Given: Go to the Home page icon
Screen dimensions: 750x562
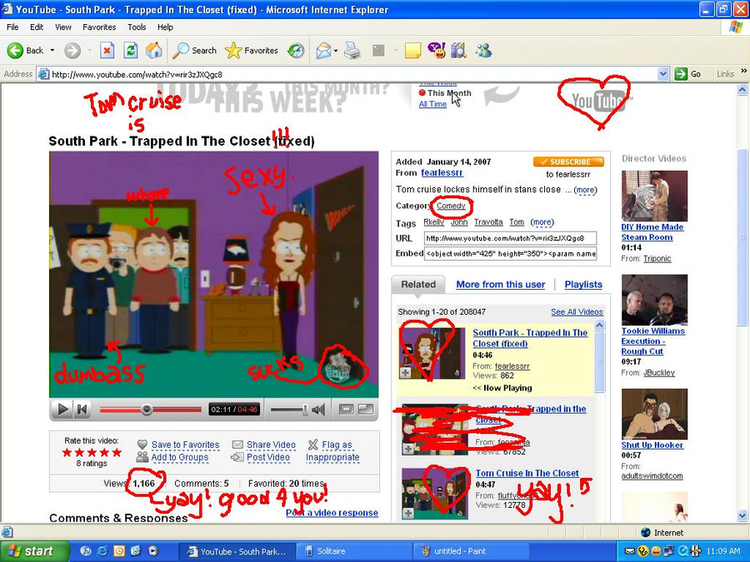Looking at the screenshot, I should 153,50.
